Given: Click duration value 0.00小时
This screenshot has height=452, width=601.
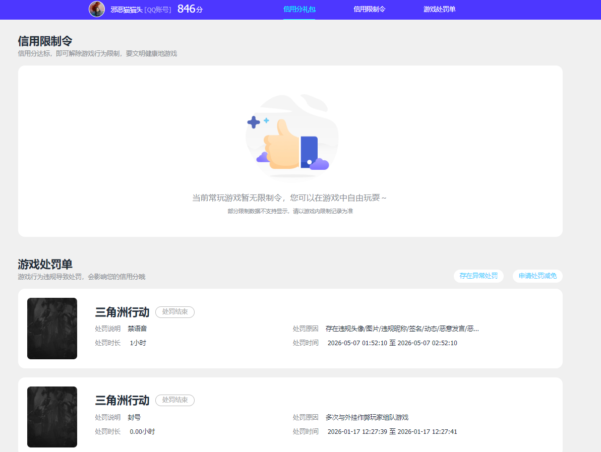Looking at the screenshot, I should click(x=142, y=431).
